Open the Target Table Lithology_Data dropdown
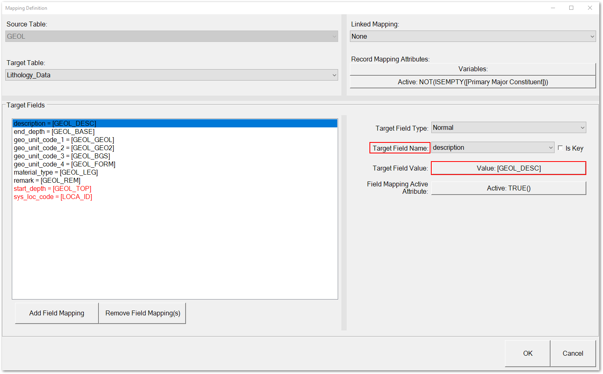The width and height of the screenshot is (603, 374). [171, 75]
